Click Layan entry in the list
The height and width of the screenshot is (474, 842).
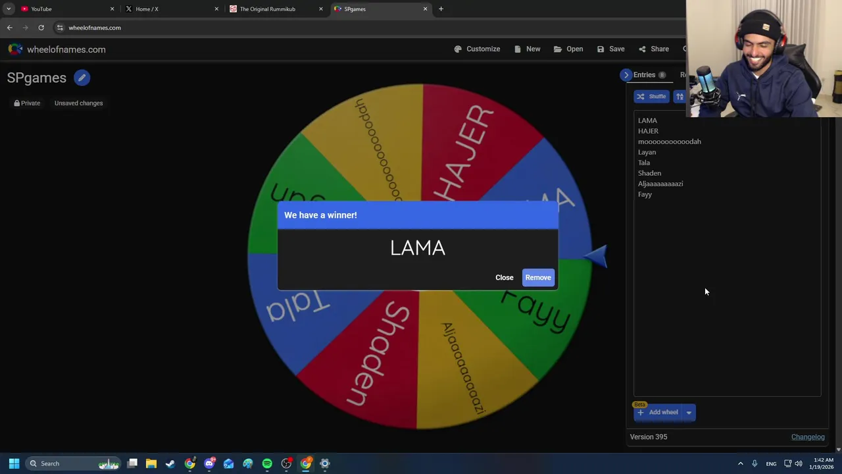pos(647,152)
